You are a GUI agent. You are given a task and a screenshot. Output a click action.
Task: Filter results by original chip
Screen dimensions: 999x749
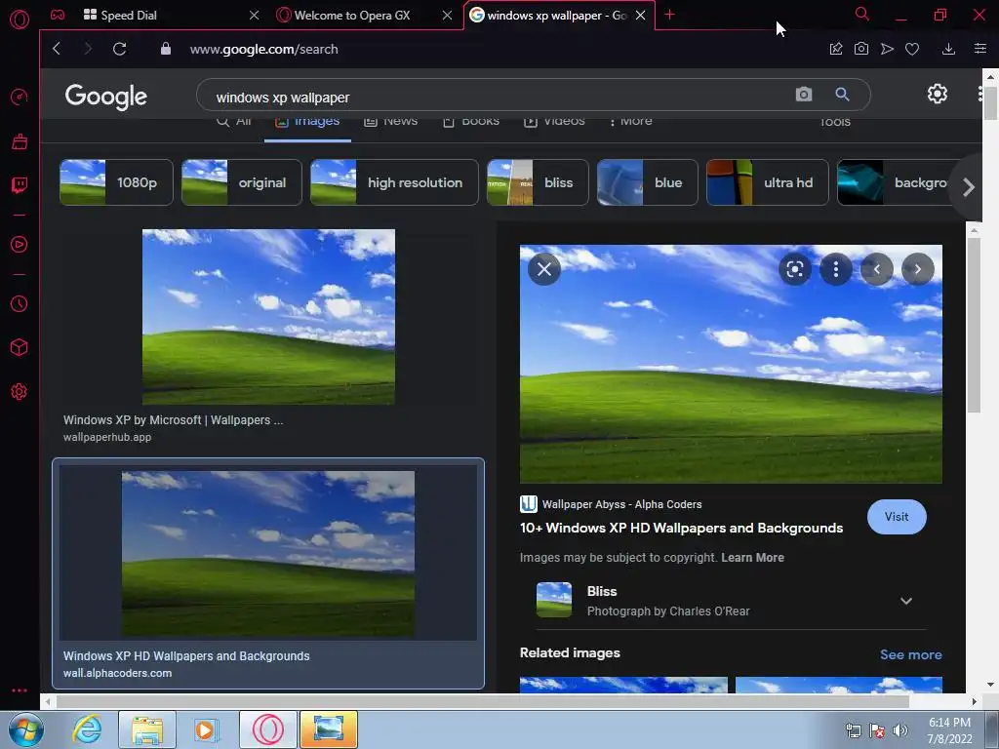coord(242,182)
